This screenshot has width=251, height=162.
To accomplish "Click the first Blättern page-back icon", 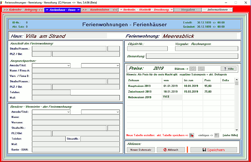I will (x=193, y=69).
